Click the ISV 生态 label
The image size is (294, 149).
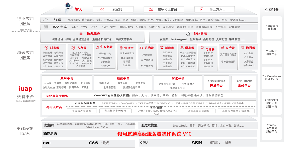[x=60, y=27]
